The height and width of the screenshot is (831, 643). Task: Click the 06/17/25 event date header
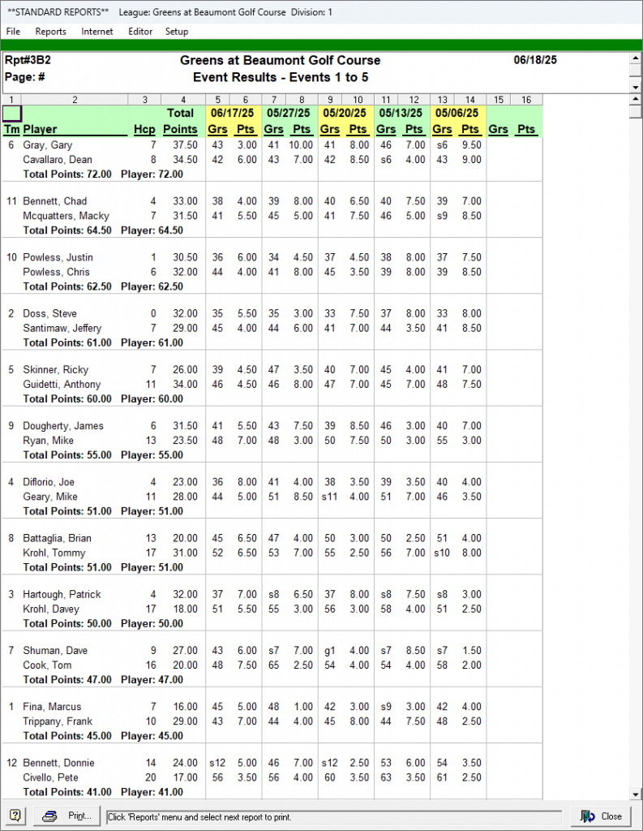click(232, 114)
